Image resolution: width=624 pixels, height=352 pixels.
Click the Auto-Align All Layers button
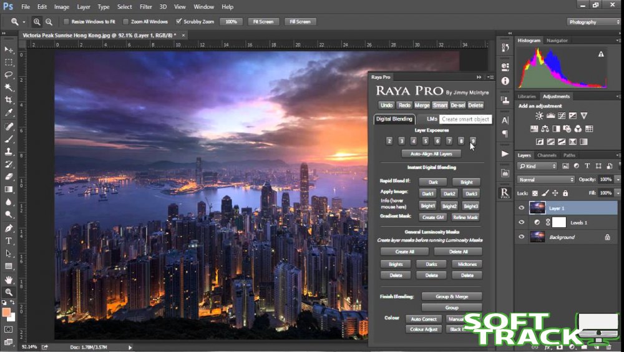(x=431, y=154)
